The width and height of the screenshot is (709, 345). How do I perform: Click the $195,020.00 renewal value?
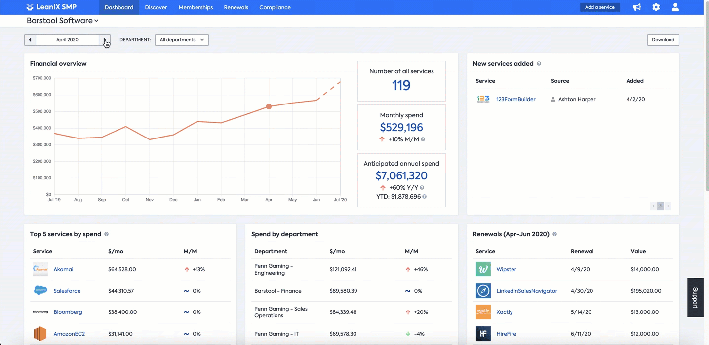pyautogui.click(x=645, y=291)
